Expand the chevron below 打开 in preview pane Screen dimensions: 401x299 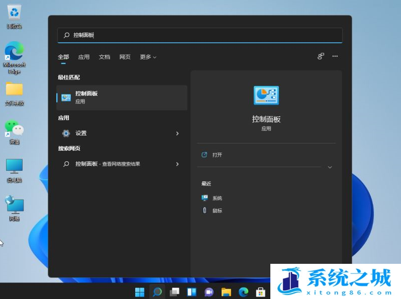(330, 167)
